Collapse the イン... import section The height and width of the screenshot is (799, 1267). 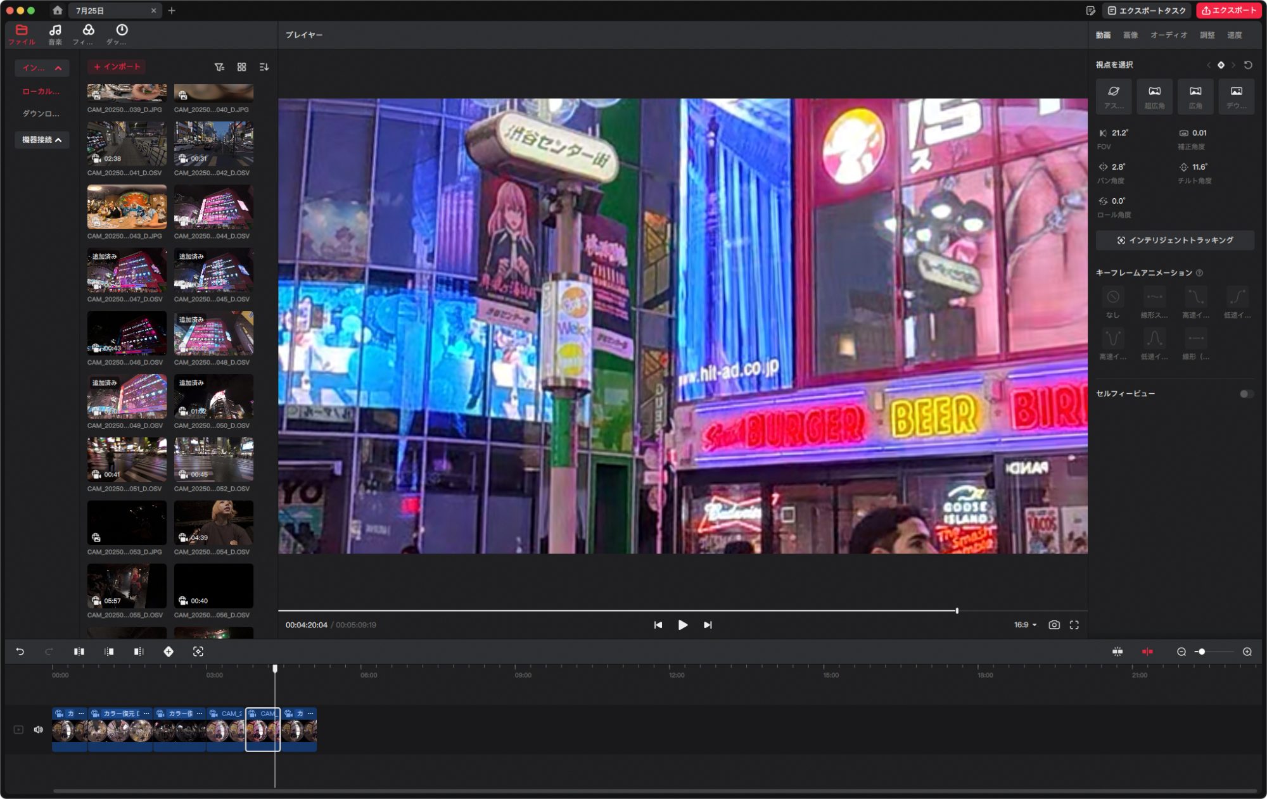[x=42, y=68]
